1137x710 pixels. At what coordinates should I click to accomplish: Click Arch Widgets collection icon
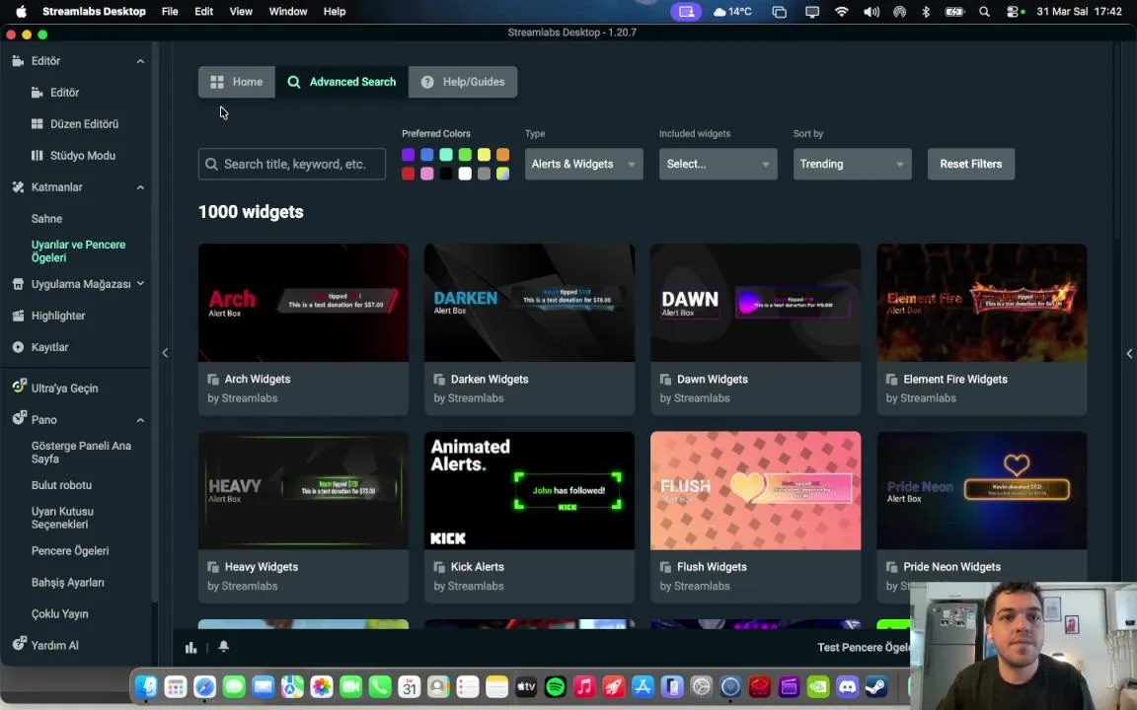tap(213, 379)
